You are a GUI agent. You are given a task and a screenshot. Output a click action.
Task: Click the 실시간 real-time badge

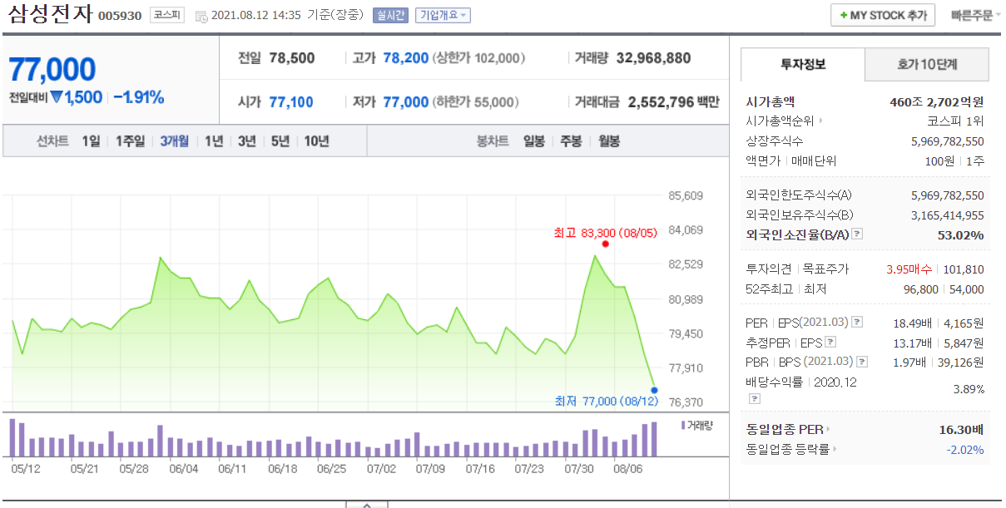pyautogui.click(x=392, y=15)
